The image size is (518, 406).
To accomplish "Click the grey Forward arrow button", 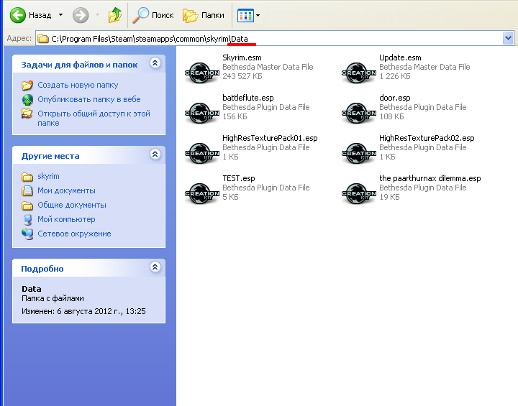I will point(81,15).
